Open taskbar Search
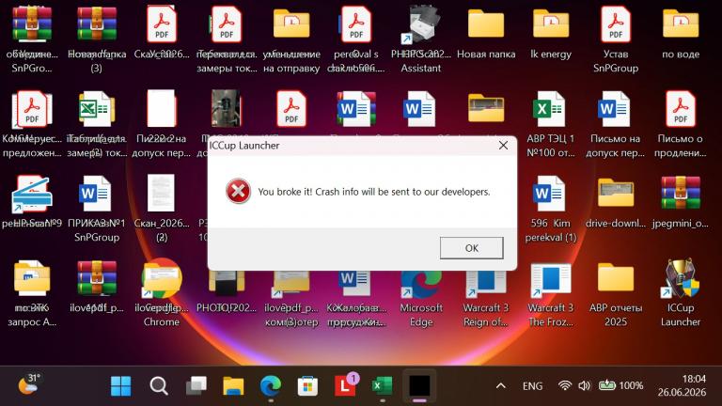Screen dimensions: 722x406 (x=158, y=385)
